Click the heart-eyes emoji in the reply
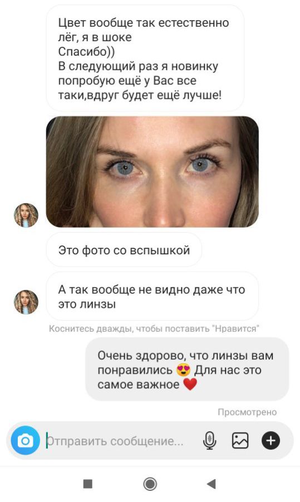Image resolution: width=300 pixels, height=502 pixels. tap(183, 370)
